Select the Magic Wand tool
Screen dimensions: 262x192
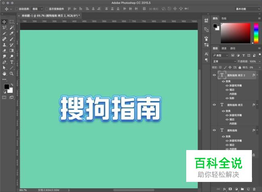12,27
